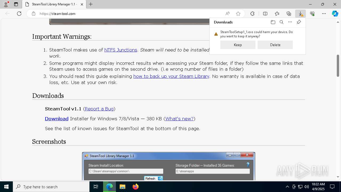The width and height of the screenshot is (341, 192).
Task: Toggle Split screen icon
Action: [x=265, y=14]
